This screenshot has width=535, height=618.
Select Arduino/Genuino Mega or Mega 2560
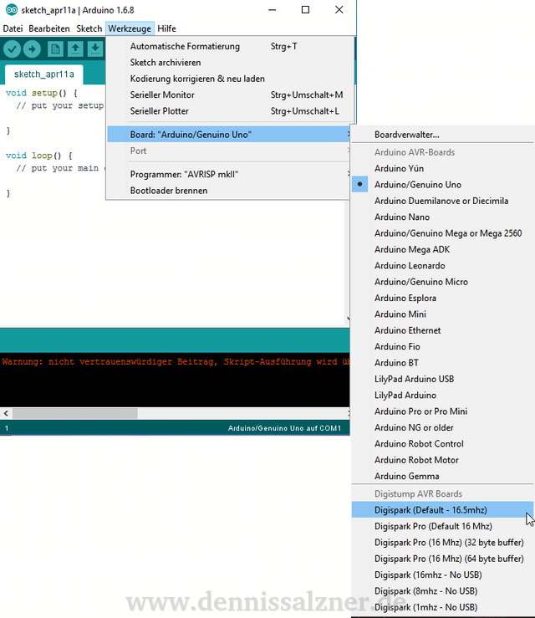pyautogui.click(x=443, y=233)
